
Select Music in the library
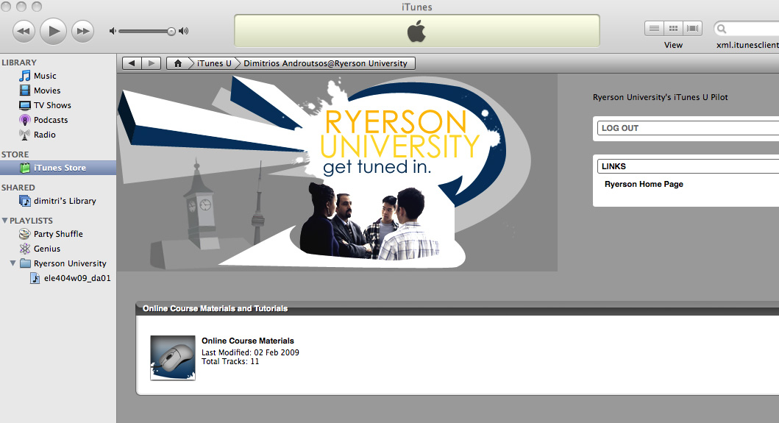point(45,76)
